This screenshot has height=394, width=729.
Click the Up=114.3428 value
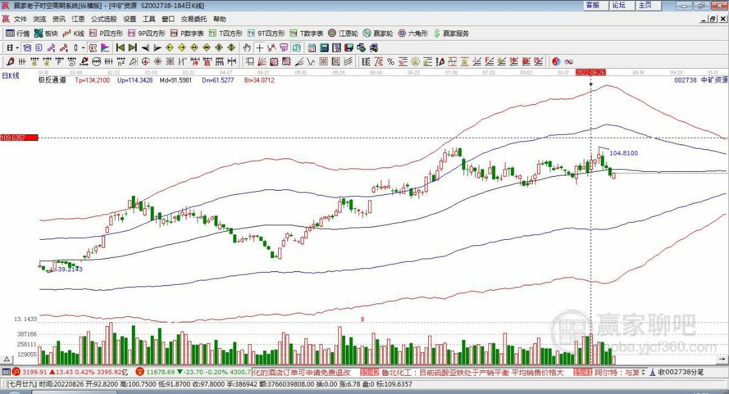tap(135, 80)
